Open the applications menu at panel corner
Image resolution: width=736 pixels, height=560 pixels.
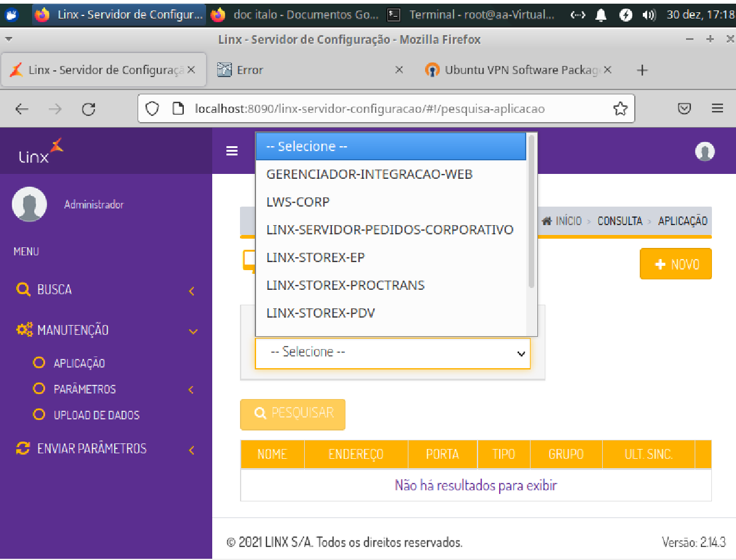click(11, 15)
